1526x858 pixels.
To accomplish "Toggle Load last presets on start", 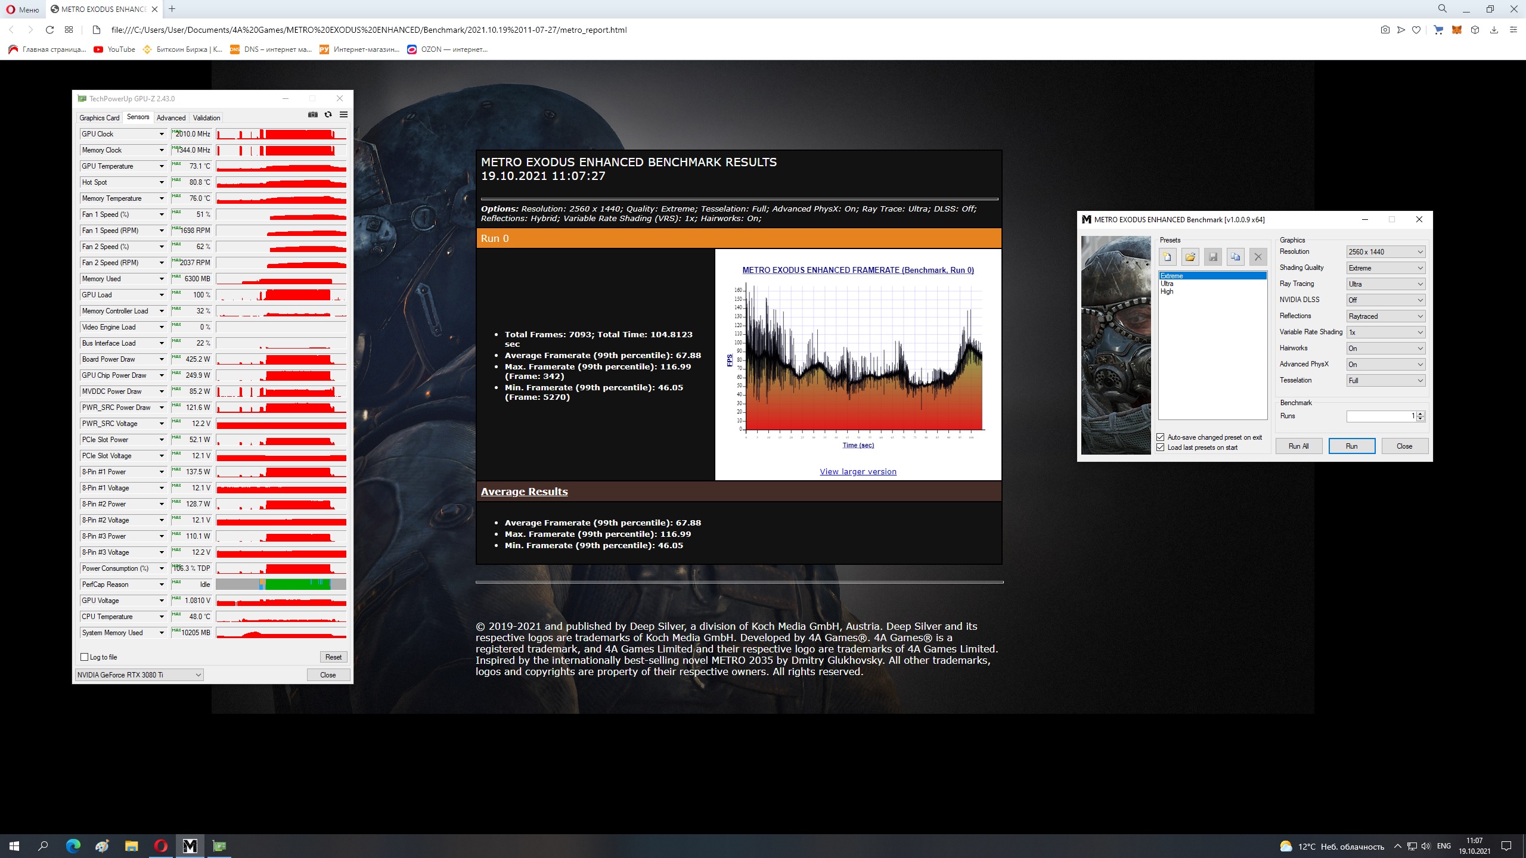I will [1161, 447].
